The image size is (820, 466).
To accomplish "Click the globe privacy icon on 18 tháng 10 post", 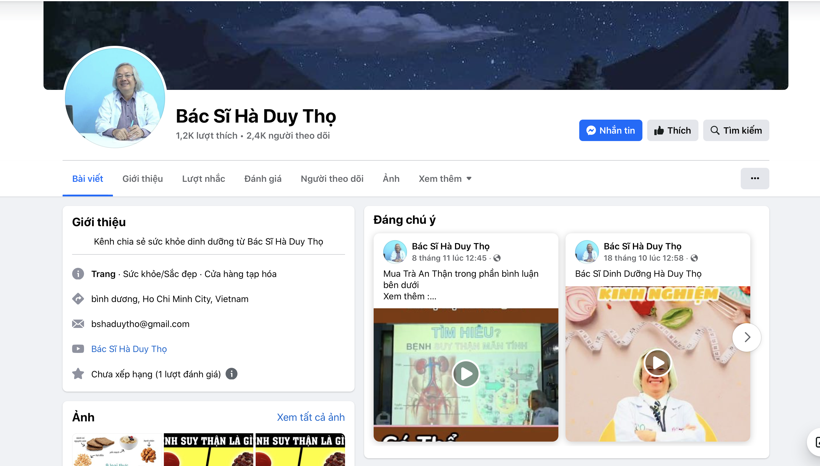I will pyautogui.click(x=694, y=258).
